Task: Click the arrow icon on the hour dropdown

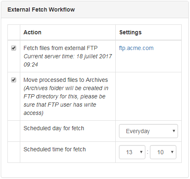Action: pyautogui.click(x=141, y=152)
